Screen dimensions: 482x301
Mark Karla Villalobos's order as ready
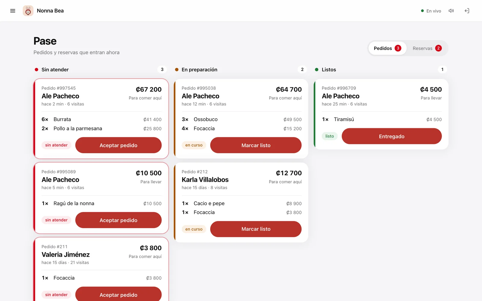(x=256, y=229)
